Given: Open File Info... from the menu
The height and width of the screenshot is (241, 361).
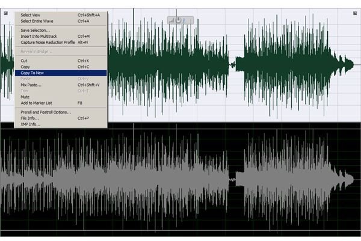Looking at the screenshot, I should pyautogui.click(x=61, y=118).
